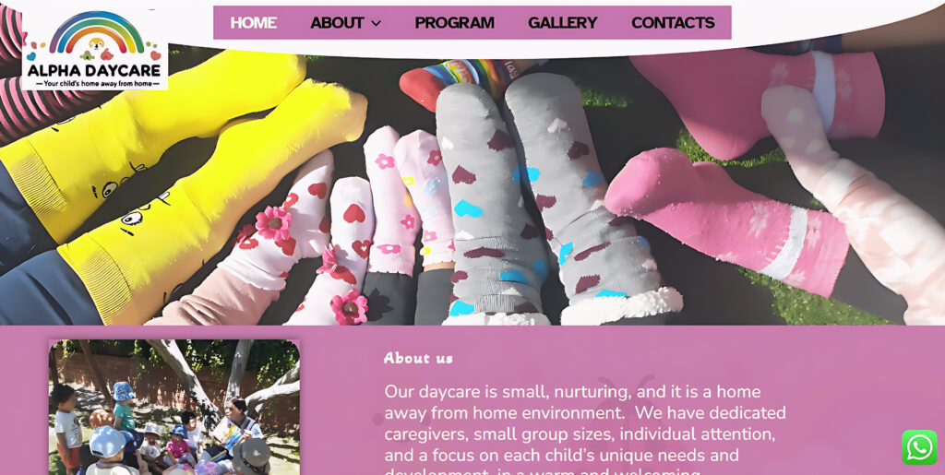
Task: Expand the ABOUT menu chevron arrow
Action: click(377, 23)
